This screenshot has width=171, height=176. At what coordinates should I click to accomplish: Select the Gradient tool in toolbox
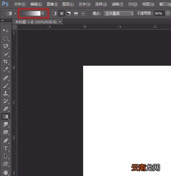click(x=6, y=117)
